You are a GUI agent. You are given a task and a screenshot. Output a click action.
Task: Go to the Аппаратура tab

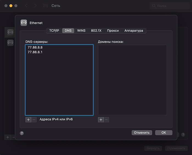[x=134, y=31]
